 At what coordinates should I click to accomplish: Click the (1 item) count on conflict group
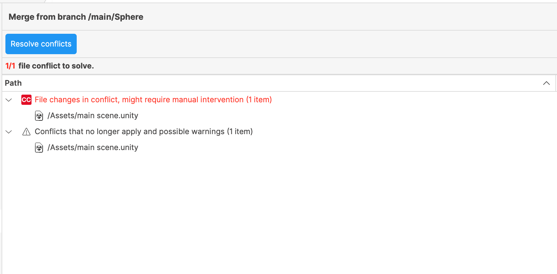pyautogui.click(x=259, y=100)
